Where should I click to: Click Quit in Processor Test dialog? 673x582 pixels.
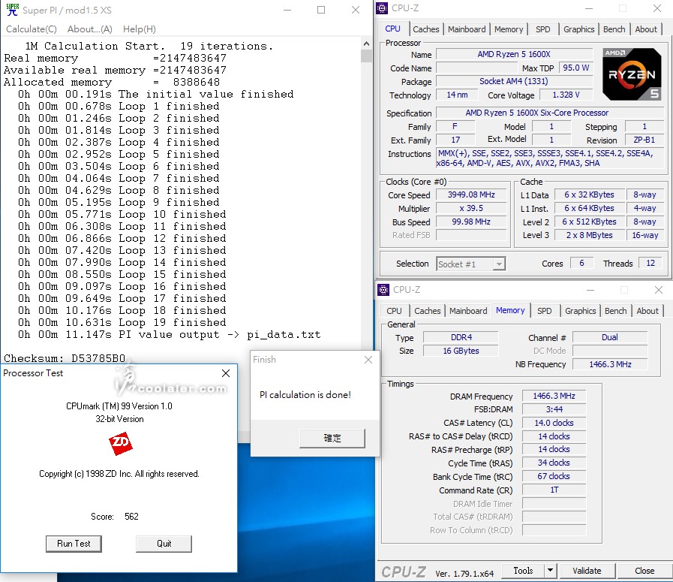click(x=164, y=544)
